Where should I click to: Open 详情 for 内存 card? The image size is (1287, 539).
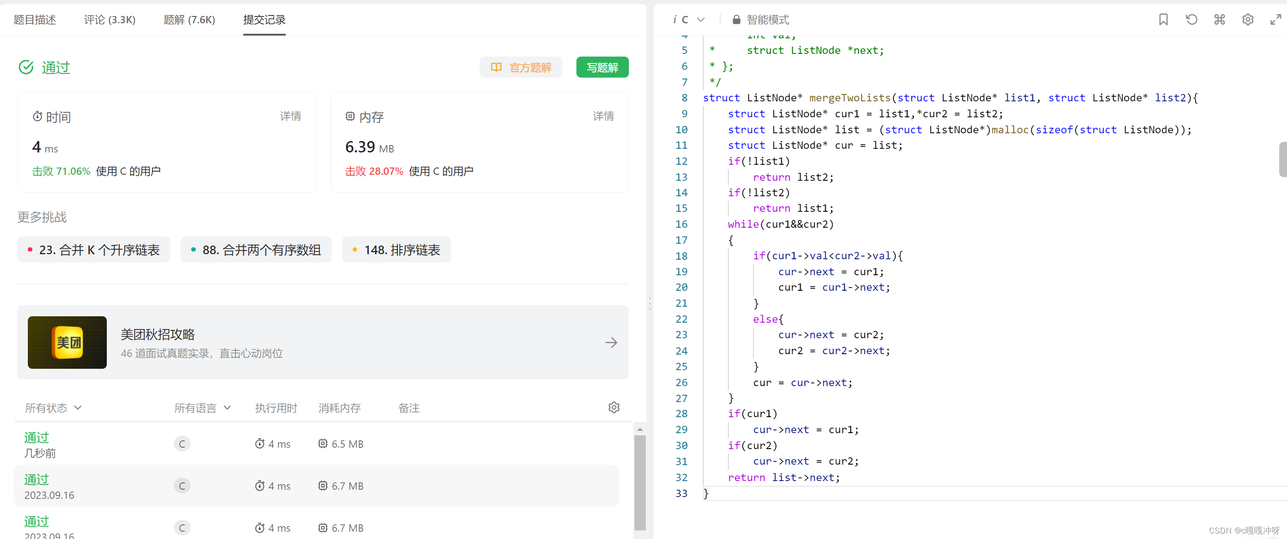coord(603,116)
